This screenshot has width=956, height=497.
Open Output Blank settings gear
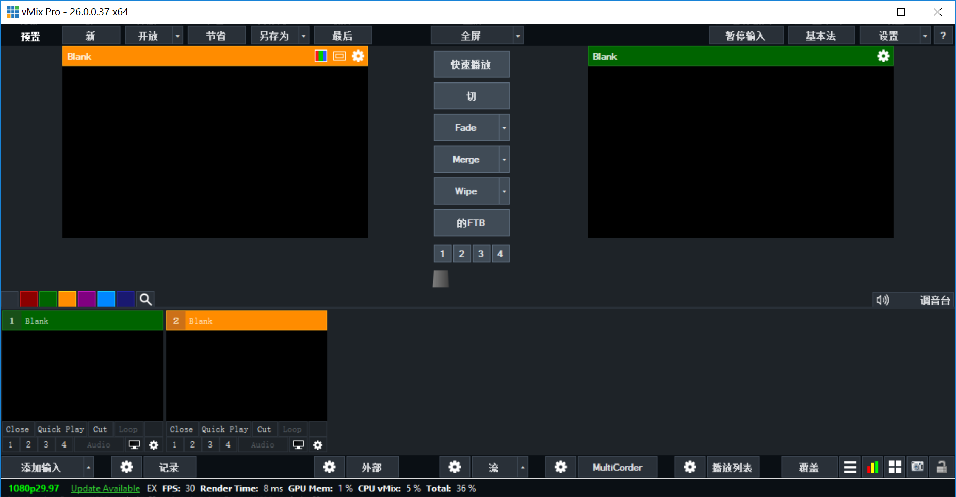tap(883, 56)
